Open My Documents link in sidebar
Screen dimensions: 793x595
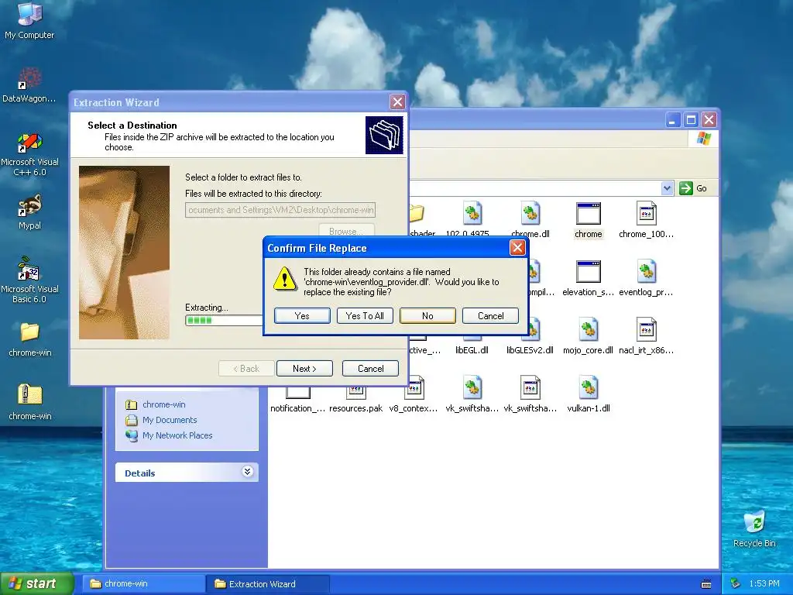170,420
